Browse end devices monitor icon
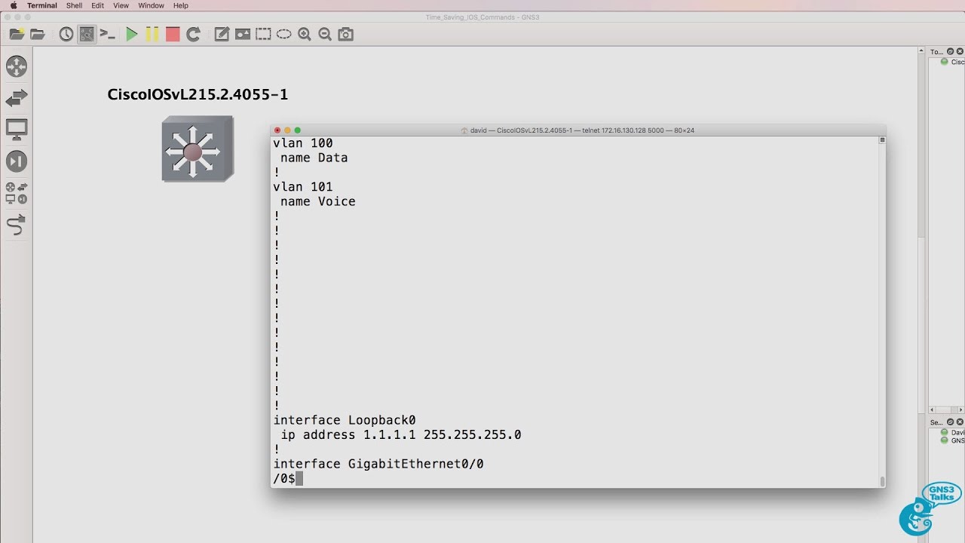 pyautogui.click(x=17, y=130)
